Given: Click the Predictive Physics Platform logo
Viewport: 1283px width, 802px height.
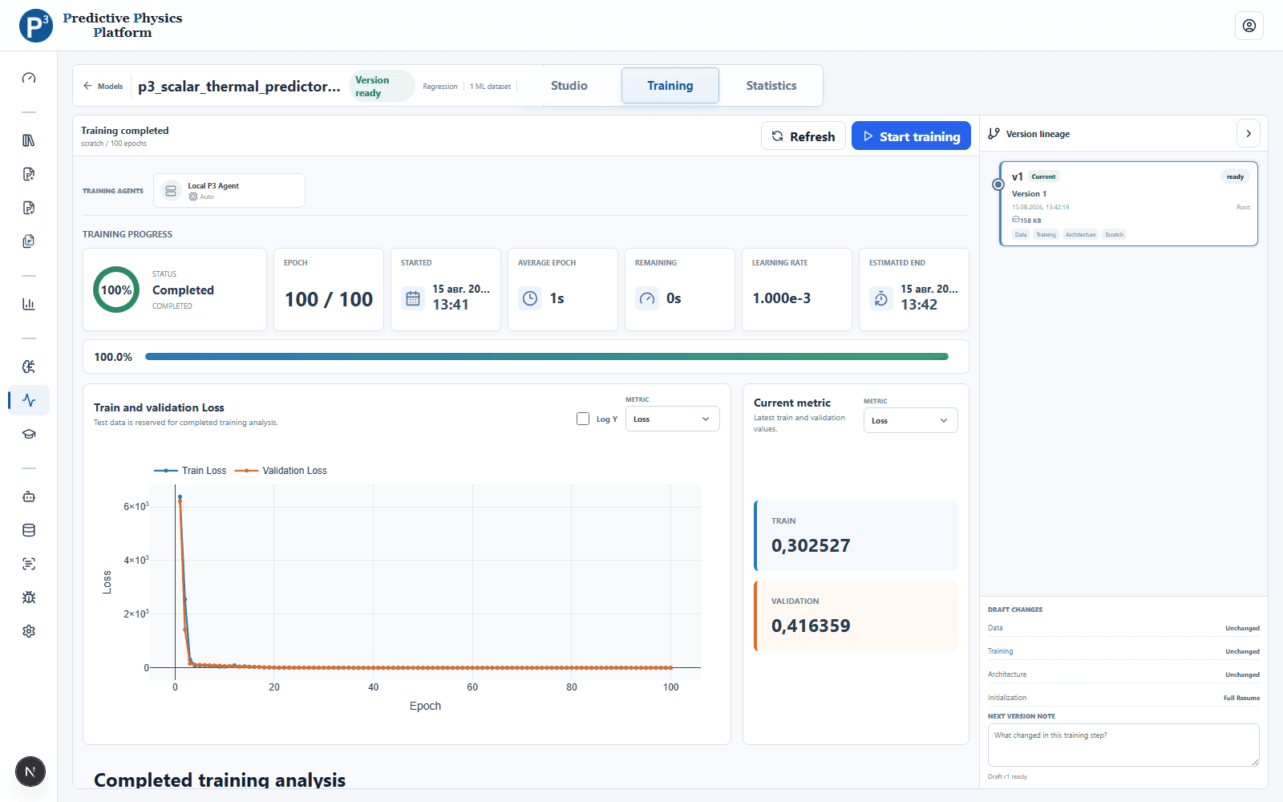Looking at the screenshot, I should click(x=101, y=26).
